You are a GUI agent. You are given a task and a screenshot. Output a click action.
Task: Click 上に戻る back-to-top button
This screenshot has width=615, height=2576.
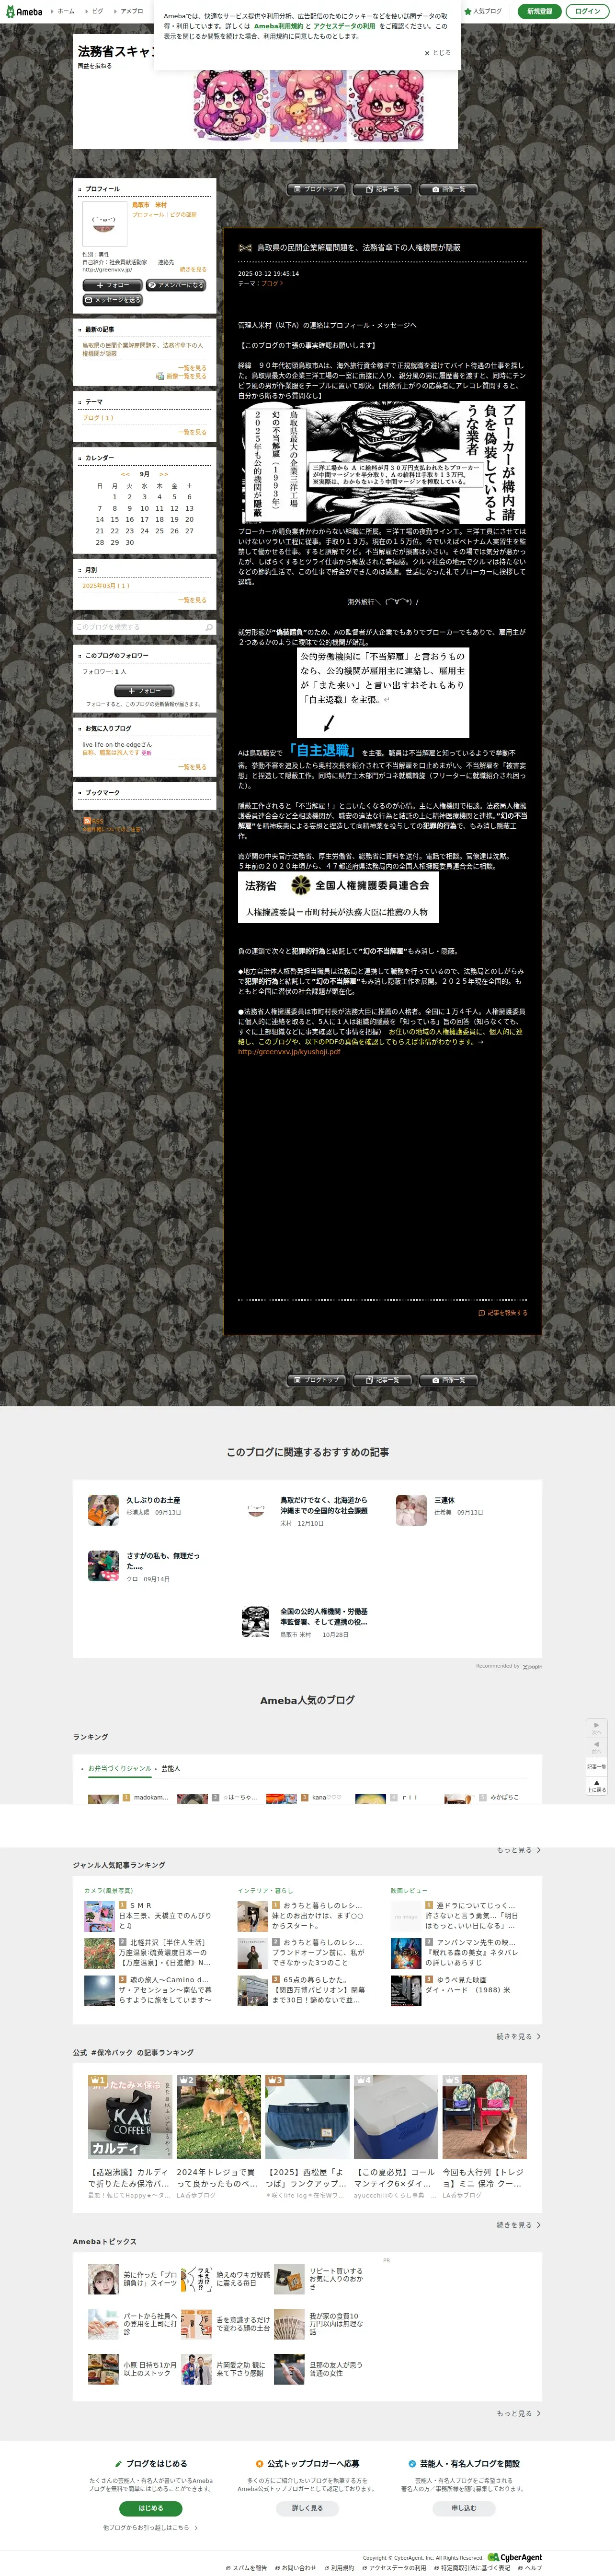[596, 1786]
